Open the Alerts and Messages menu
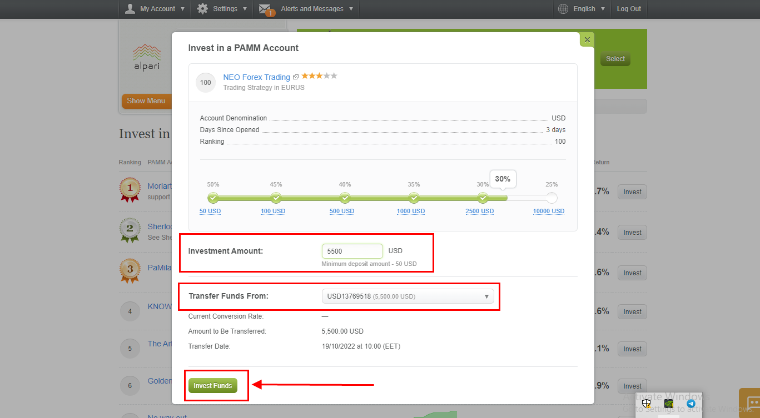760x418 pixels. [312, 9]
